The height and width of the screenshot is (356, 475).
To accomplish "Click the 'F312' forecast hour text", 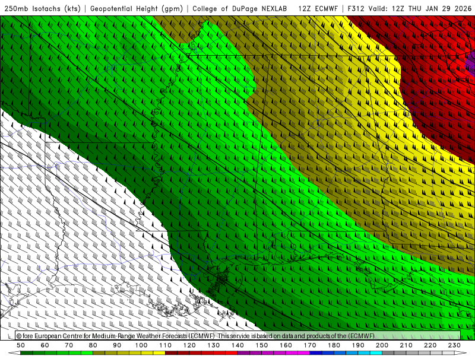I will tap(356, 9).
